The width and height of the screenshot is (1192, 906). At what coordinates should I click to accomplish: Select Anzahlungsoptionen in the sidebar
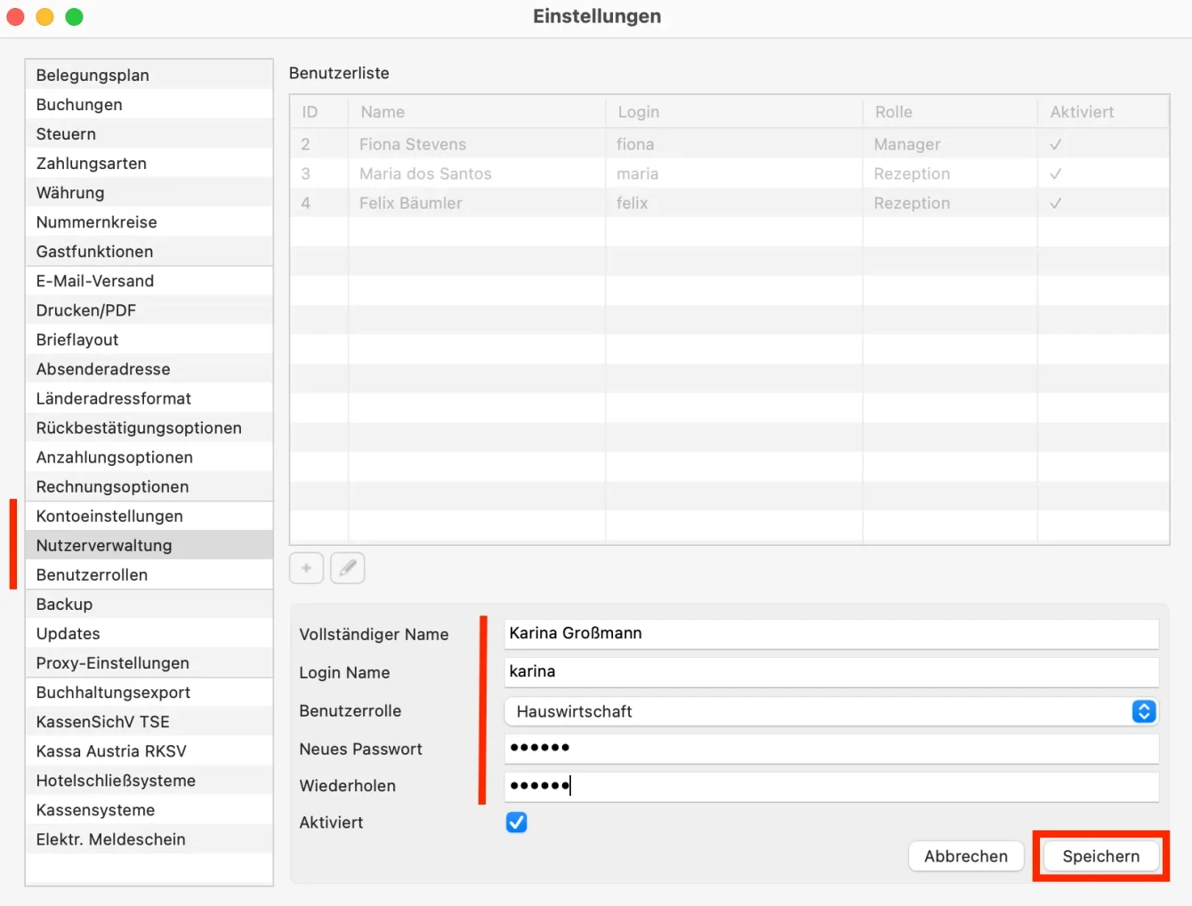point(149,456)
